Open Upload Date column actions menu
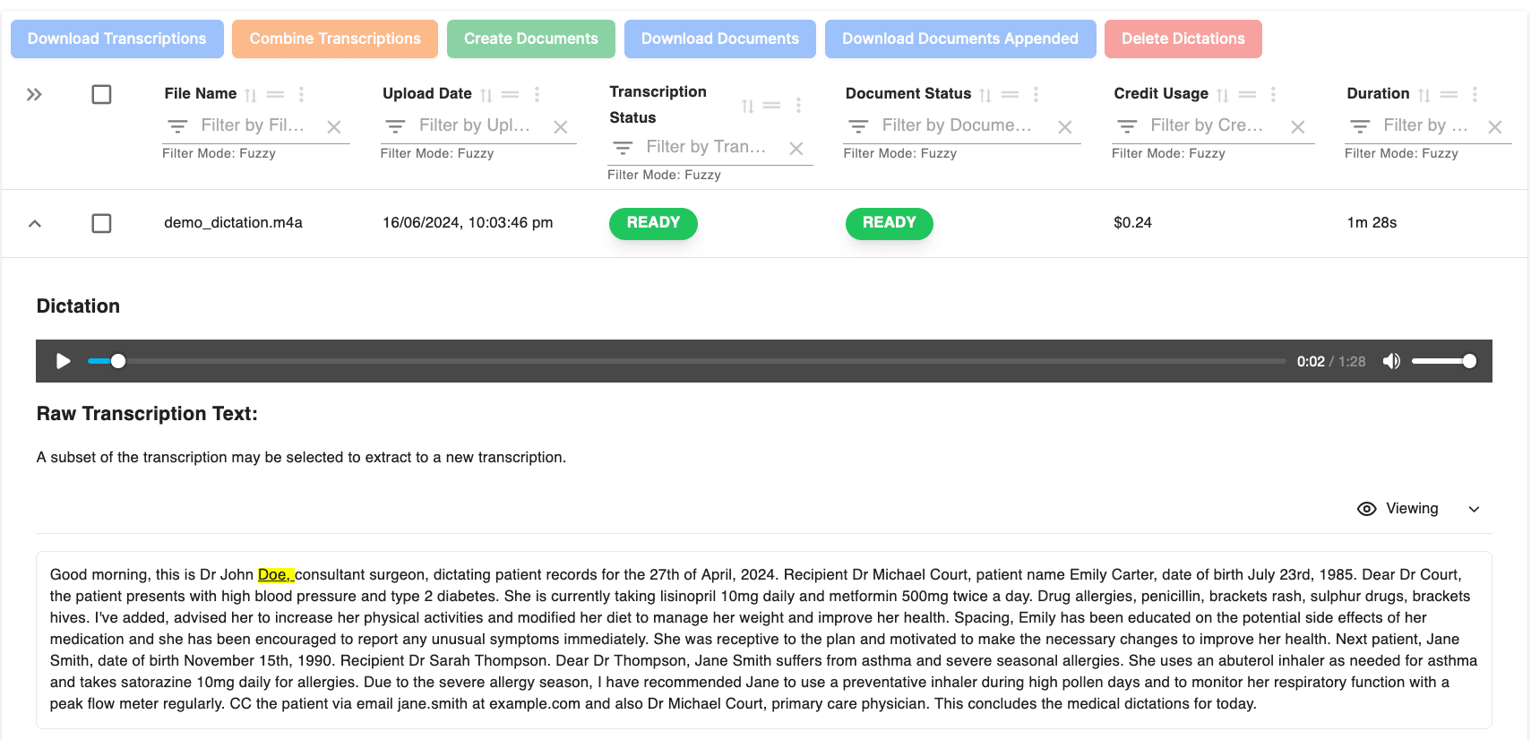Screen dimensions: 1531x740 537,94
